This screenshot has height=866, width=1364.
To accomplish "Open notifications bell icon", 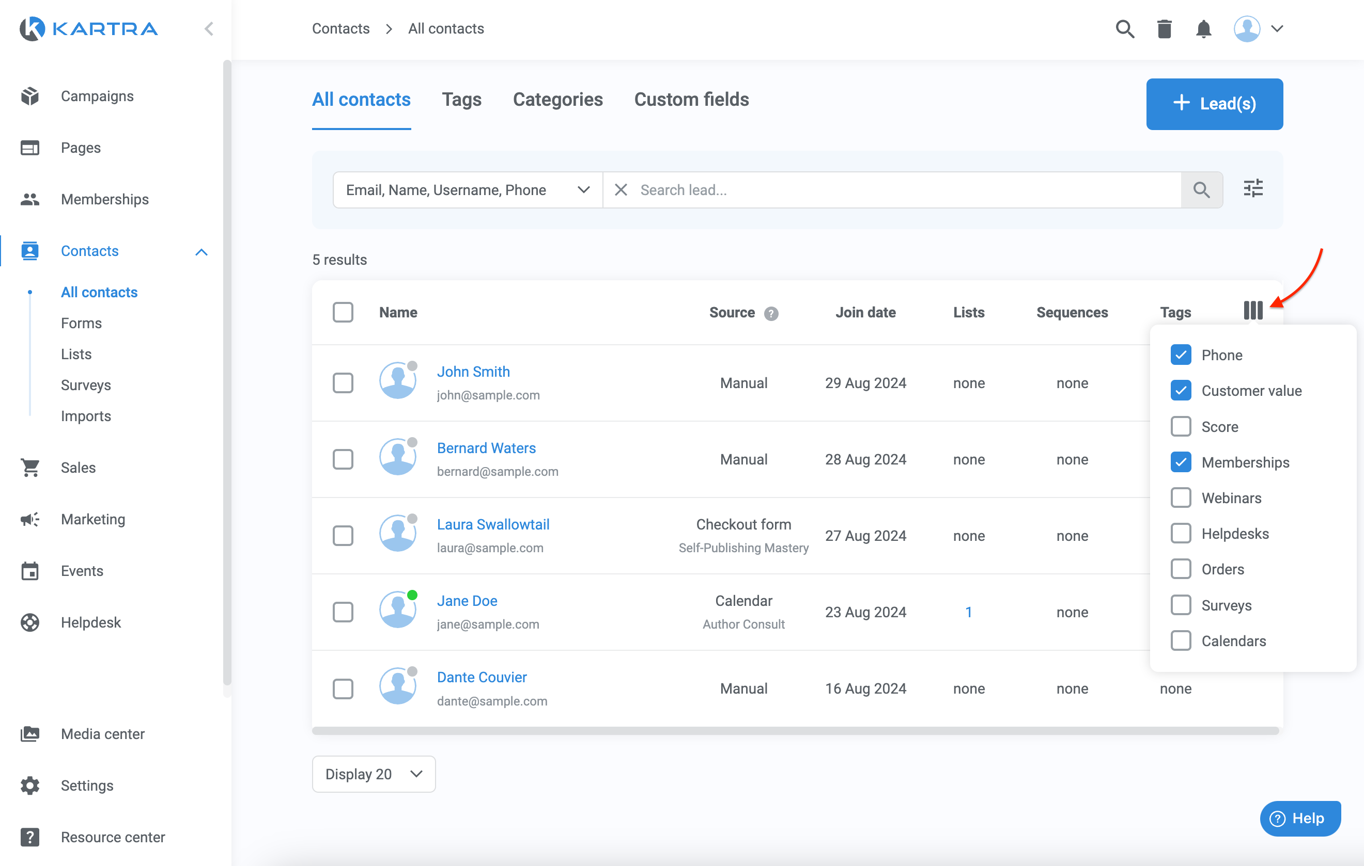I will pos(1203,29).
